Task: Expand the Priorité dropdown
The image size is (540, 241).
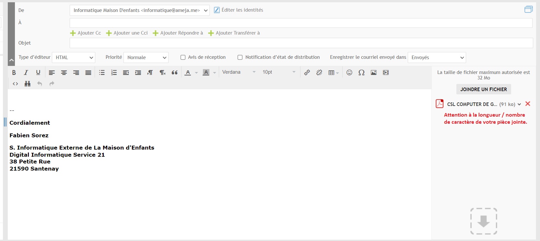Action: tap(146, 58)
